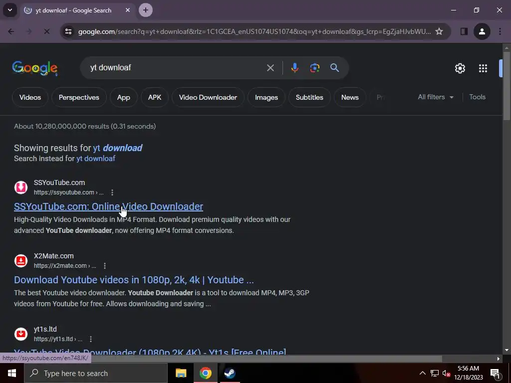View site information icon in address bar

pos(68,31)
